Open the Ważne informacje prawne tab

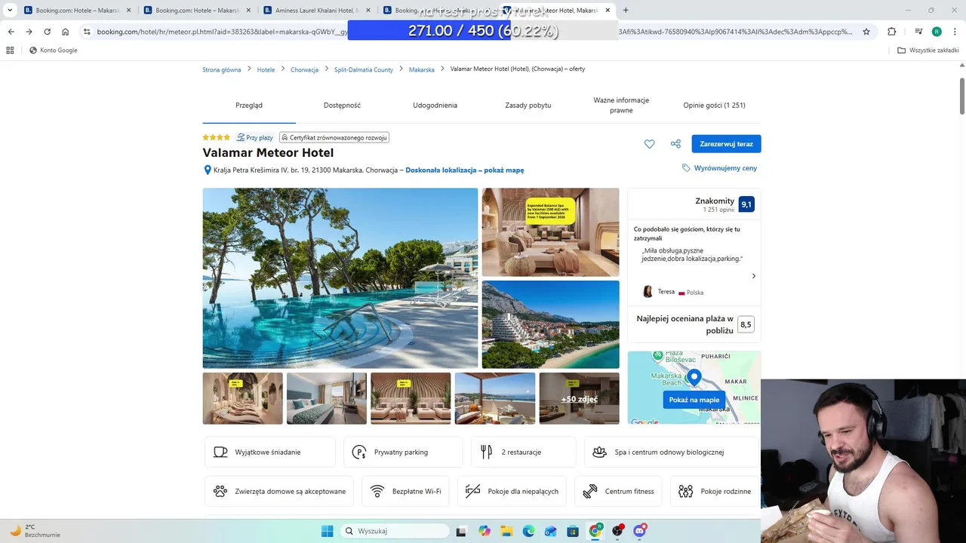621,106
